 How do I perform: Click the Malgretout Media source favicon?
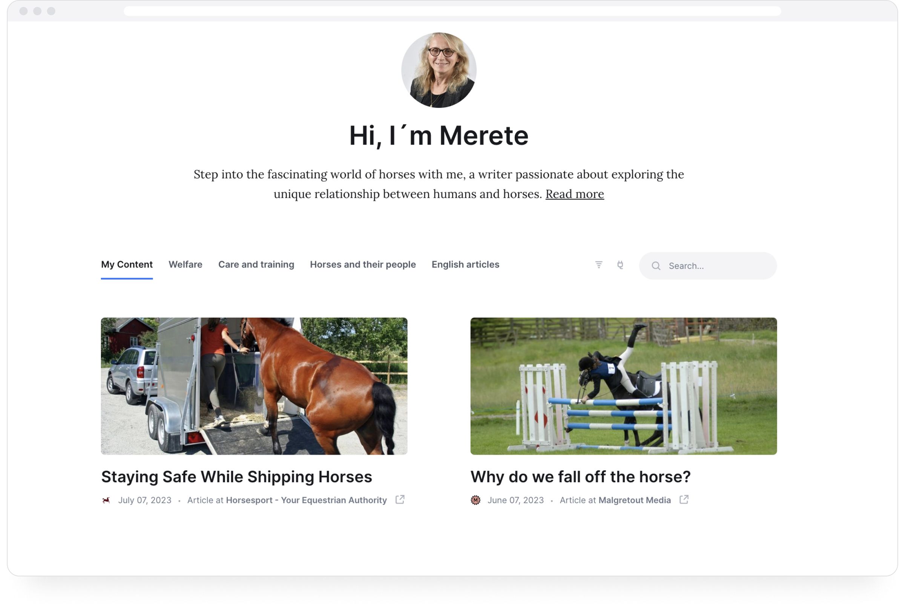point(475,500)
